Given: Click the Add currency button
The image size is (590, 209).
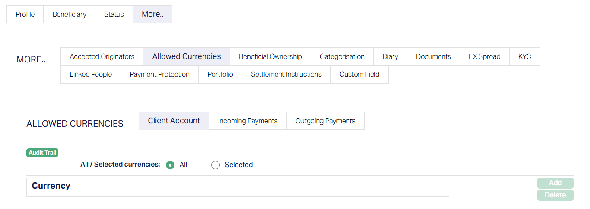Looking at the screenshot, I should [555, 183].
